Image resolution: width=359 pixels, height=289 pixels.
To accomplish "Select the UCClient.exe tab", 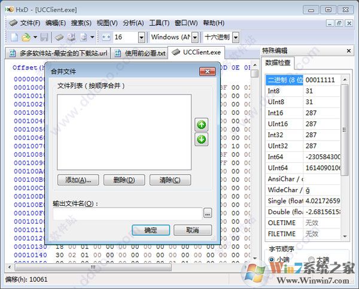I will (196, 52).
